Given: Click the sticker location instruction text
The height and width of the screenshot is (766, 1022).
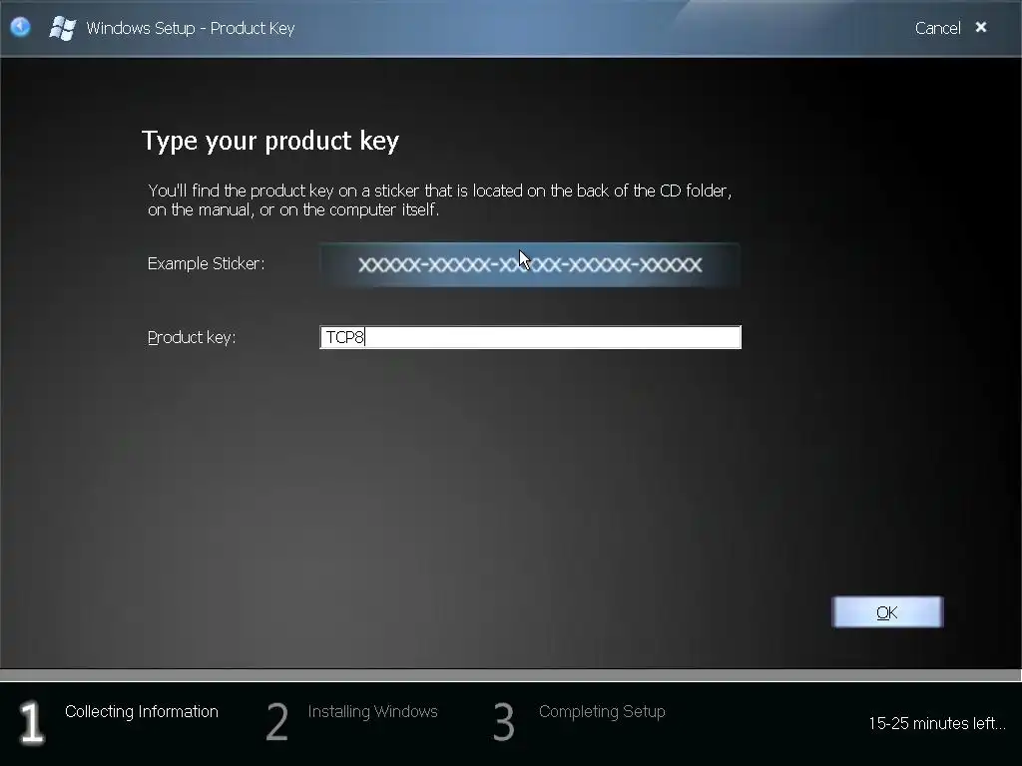Looking at the screenshot, I should click(x=440, y=199).
